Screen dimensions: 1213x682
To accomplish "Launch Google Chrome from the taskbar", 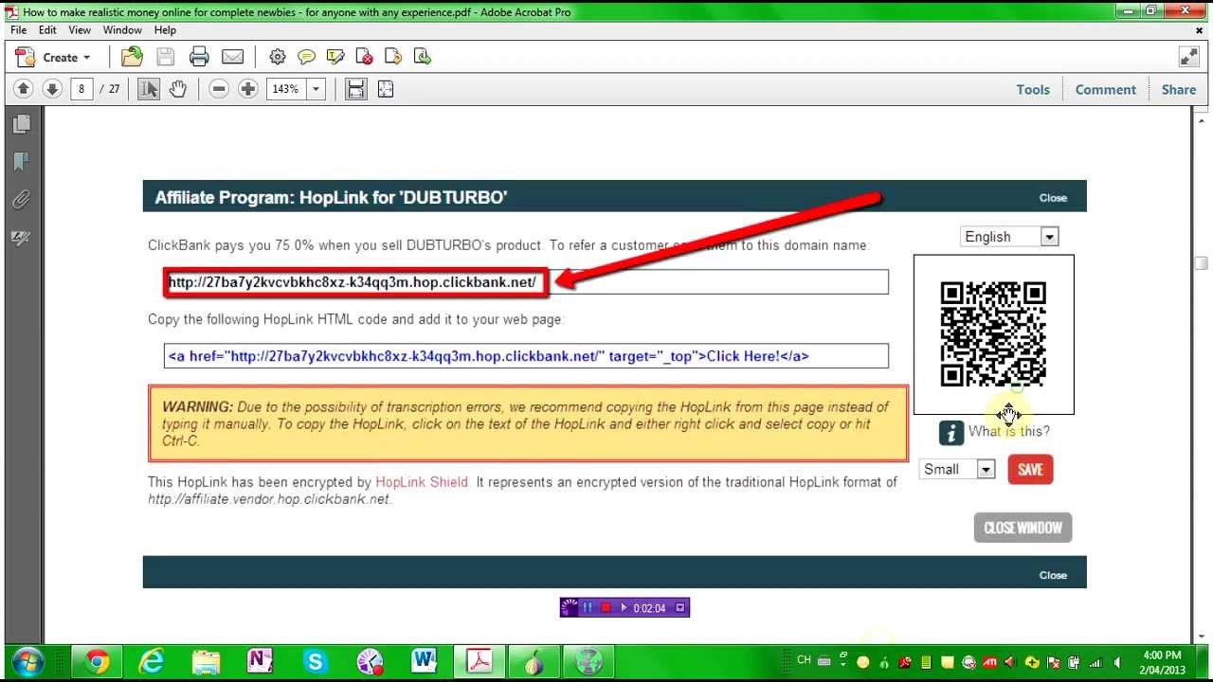I will pos(97,662).
